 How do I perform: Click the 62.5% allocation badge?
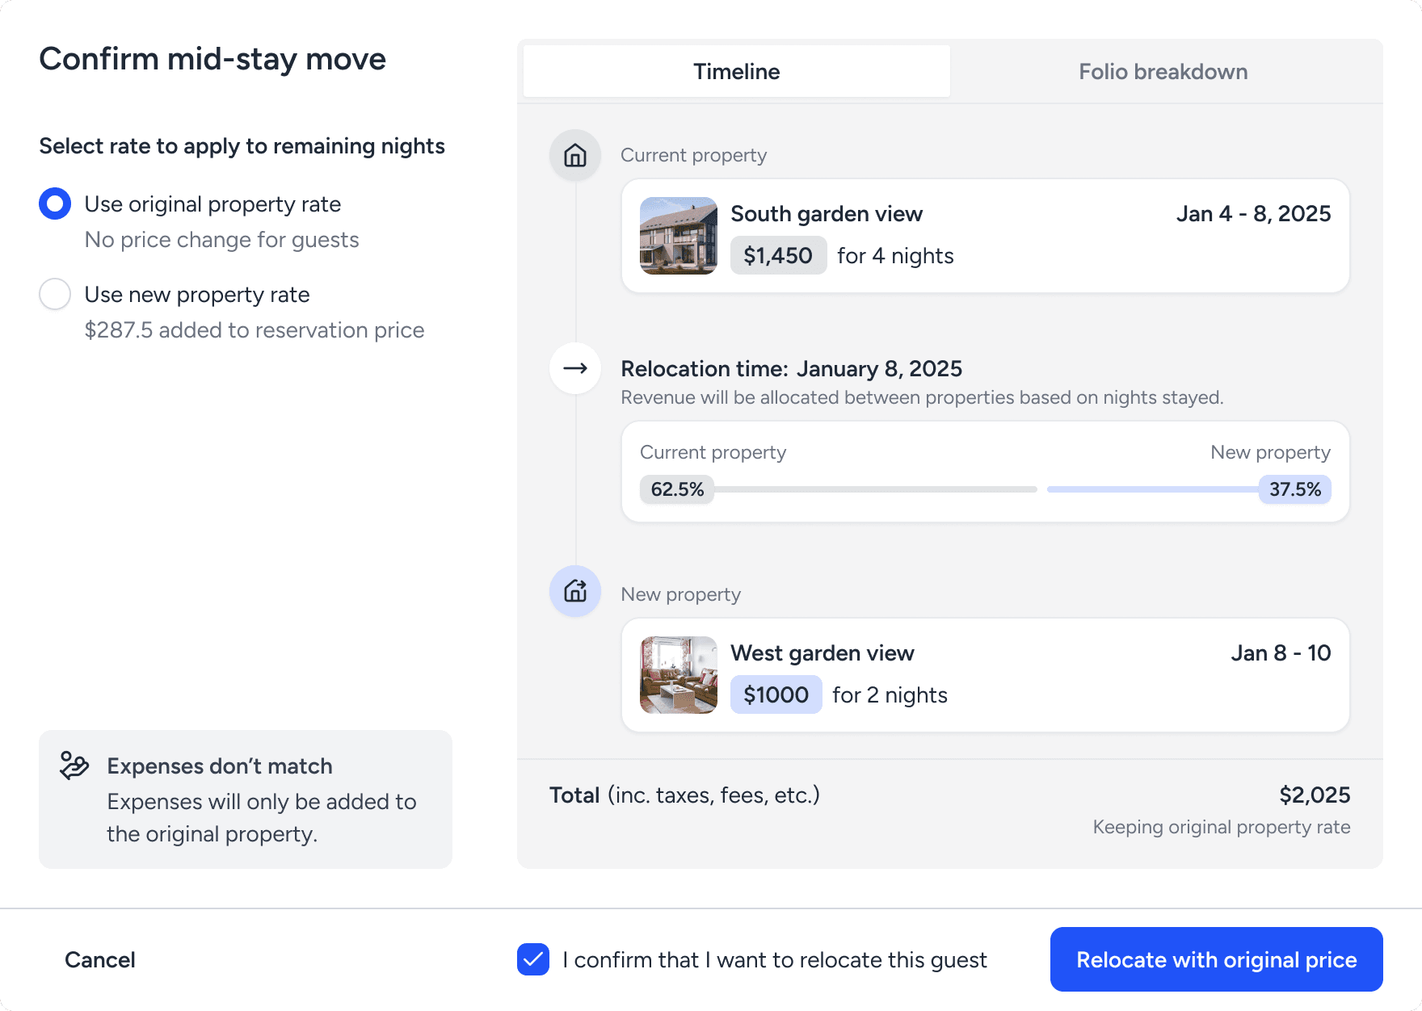(677, 489)
